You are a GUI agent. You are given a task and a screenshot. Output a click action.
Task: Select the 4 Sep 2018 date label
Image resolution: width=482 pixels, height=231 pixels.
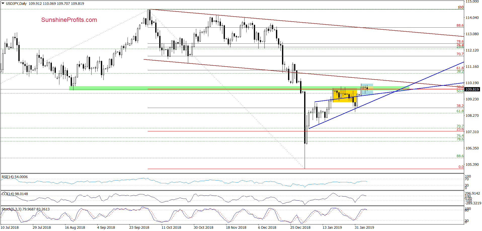click(x=106, y=227)
